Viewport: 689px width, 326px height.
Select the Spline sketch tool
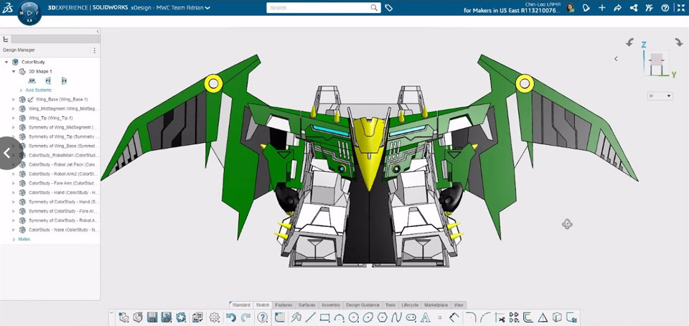[x=397, y=317]
